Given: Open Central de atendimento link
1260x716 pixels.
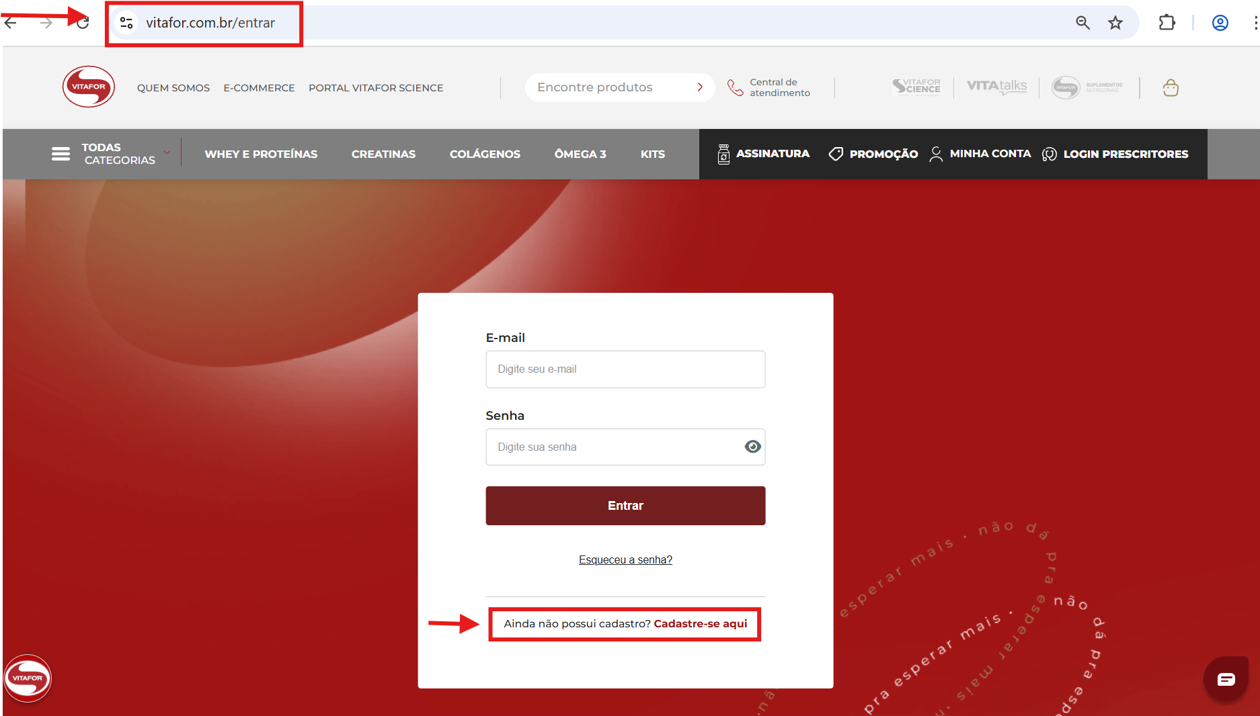Looking at the screenshot, I should pos(780,87).
